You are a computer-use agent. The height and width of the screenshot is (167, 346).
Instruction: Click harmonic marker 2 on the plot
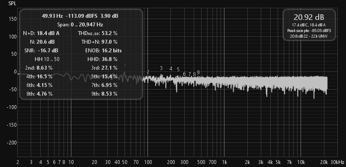(148, 71)
